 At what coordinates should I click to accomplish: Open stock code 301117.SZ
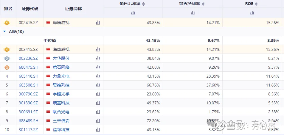28,130
